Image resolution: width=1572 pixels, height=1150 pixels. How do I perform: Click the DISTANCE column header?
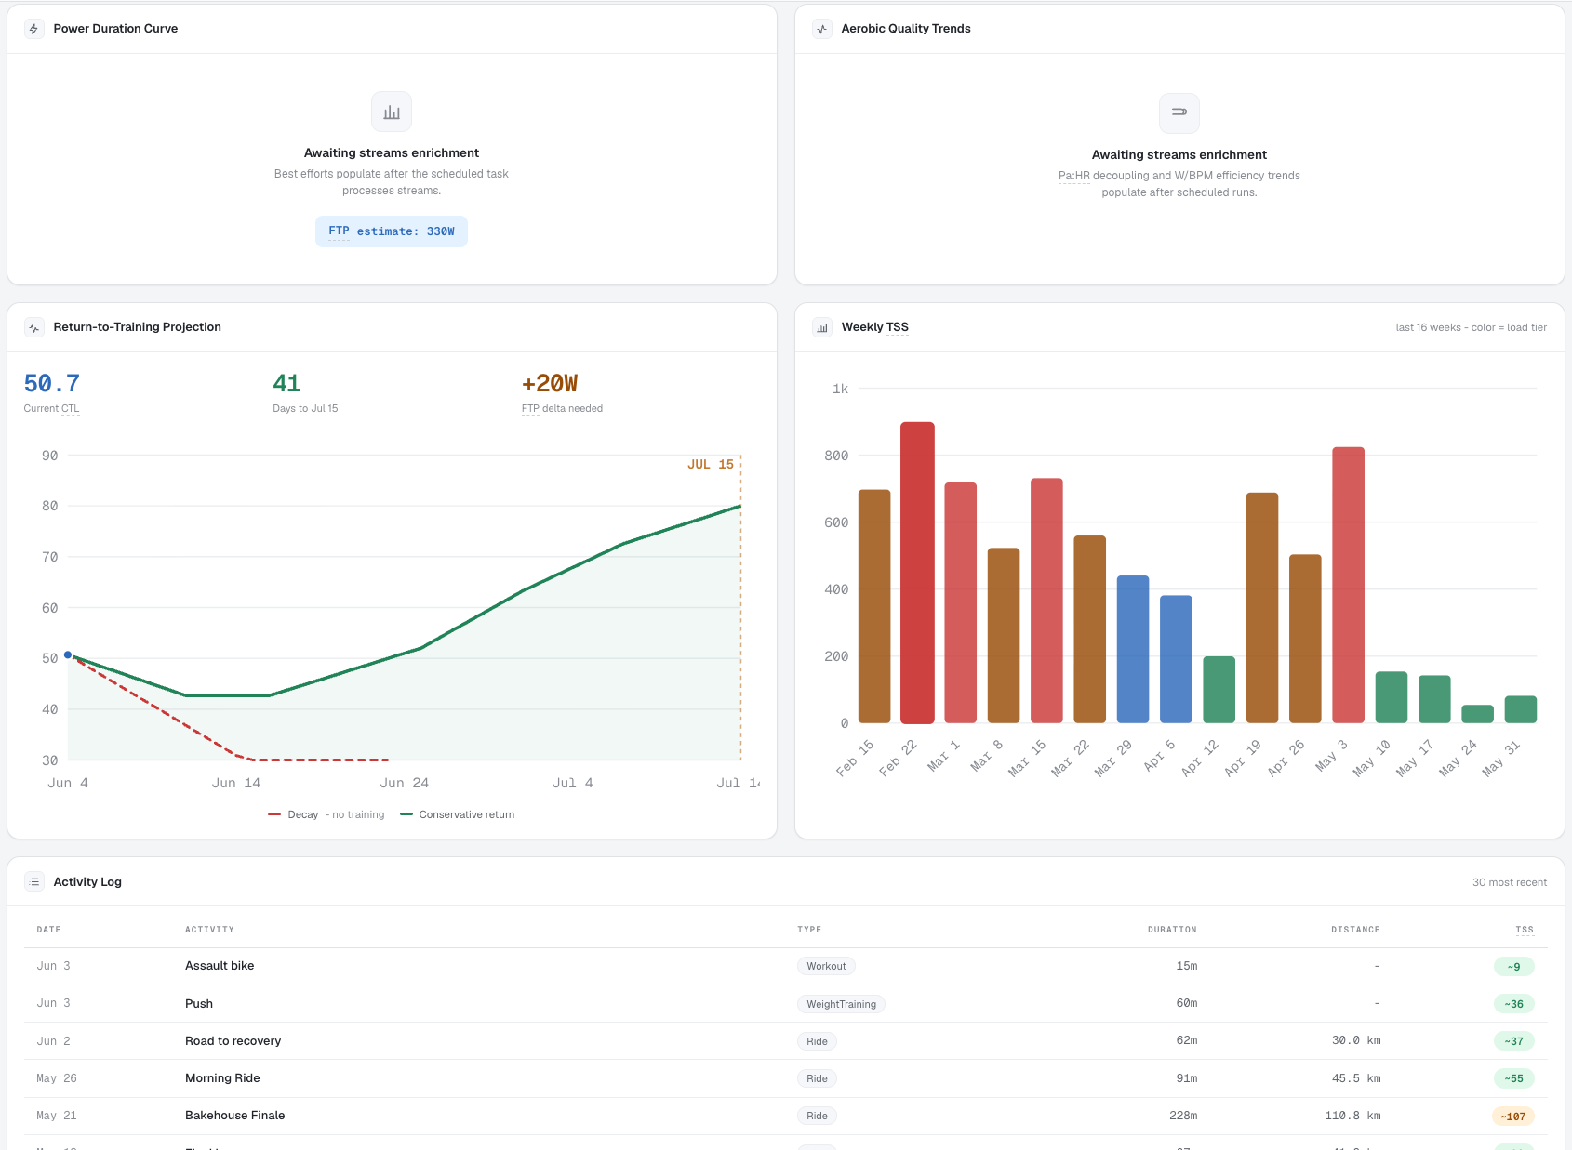click(1355, 930)
